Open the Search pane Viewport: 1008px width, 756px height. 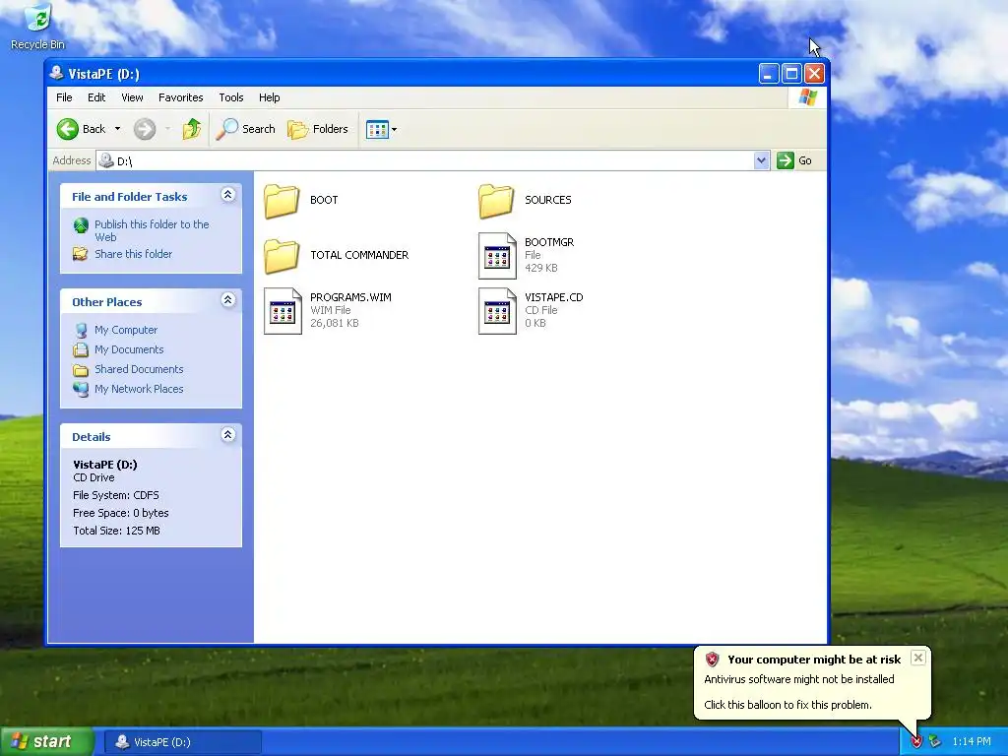point(245,129)
